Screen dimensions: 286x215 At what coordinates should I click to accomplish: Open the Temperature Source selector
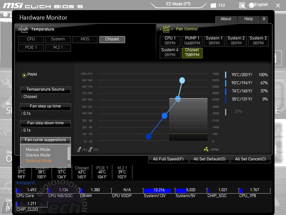click(x=46, y=90)
